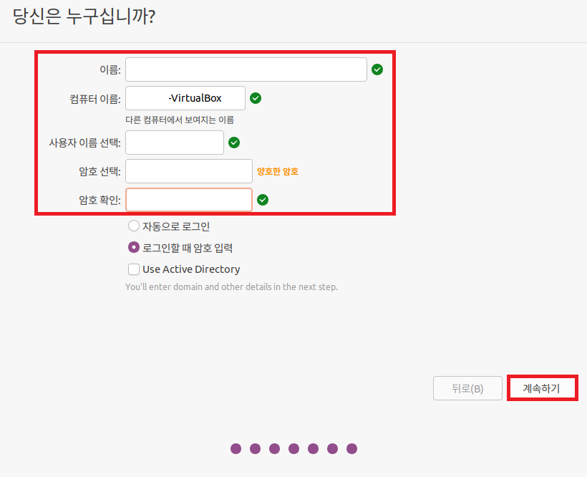Focus the 사용자 이름 선택 input field

pos(175,143)
